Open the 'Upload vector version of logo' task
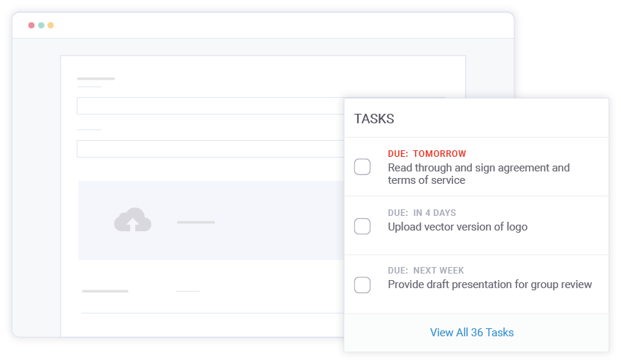The height and width of the screenshot is (364, 621). point(457,227)
